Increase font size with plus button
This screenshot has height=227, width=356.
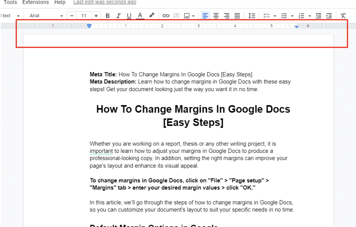pos(96,16)
